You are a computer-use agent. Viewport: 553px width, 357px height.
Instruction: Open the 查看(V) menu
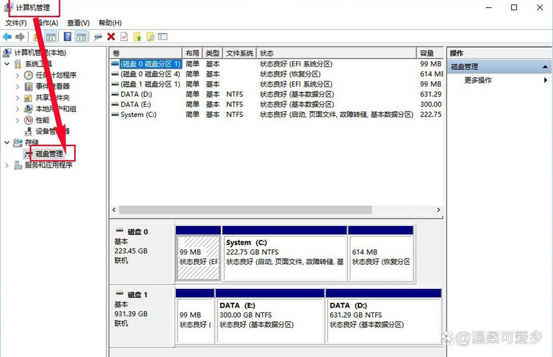(78, 23)
